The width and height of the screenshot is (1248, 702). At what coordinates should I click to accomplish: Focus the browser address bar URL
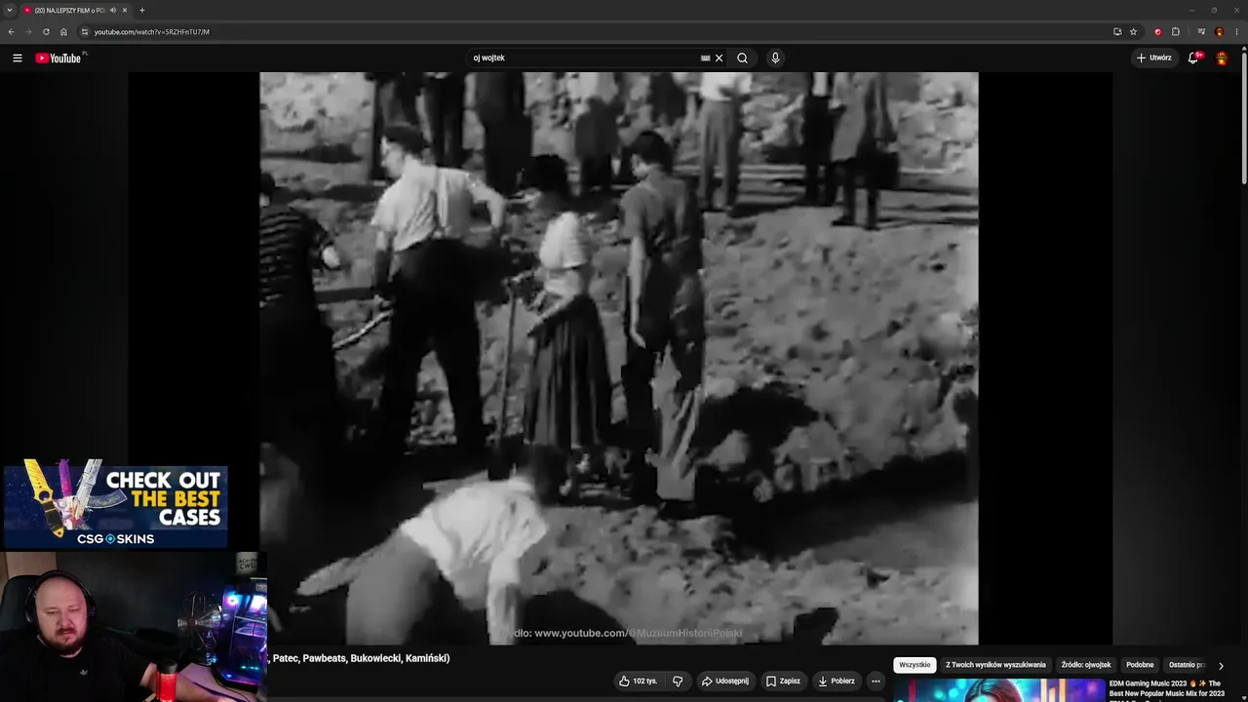pyautogui.click(x=151, y=32)
